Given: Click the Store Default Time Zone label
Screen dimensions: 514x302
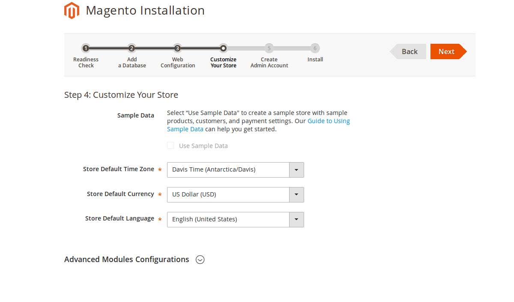Looking at the screenshot, I should (119, 169).
